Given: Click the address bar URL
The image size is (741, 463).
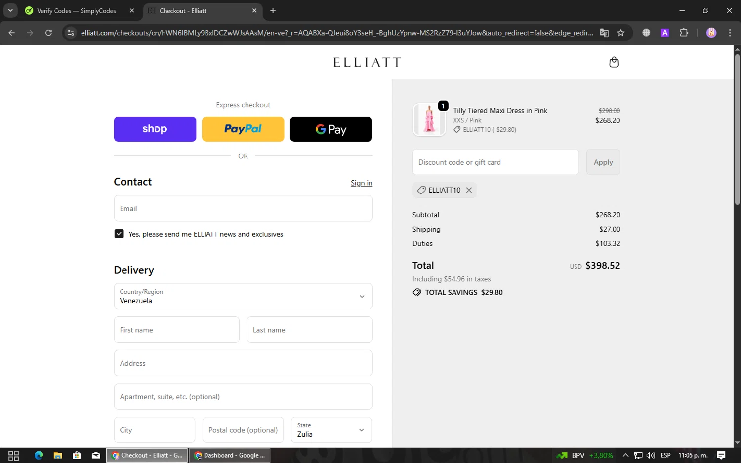Looking at the screenshot, I should pyautogui.click(x=337, y=33).
